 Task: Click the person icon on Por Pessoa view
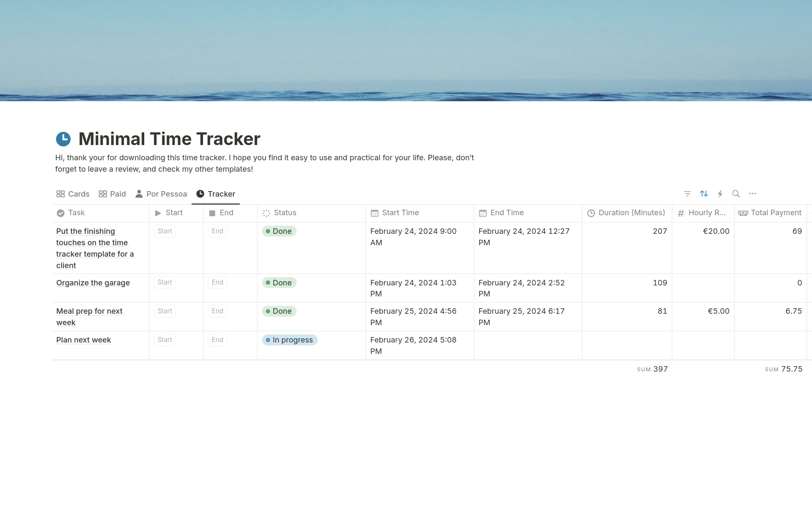[x=139, y=194]
